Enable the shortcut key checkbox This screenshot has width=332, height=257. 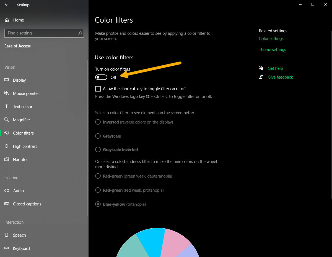tap(98, 89)
